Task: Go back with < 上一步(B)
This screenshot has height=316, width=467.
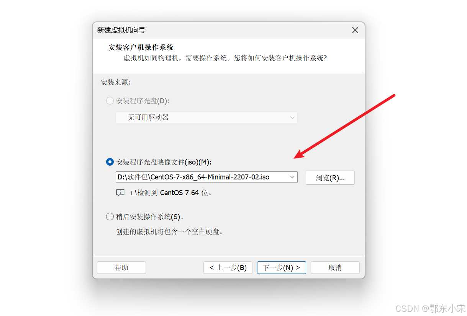Action: (228, 268)
